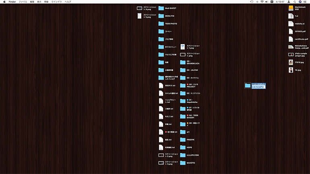310x174 pixels.
Task: Select the certificate.pdf file
Action: pos(291,39)
